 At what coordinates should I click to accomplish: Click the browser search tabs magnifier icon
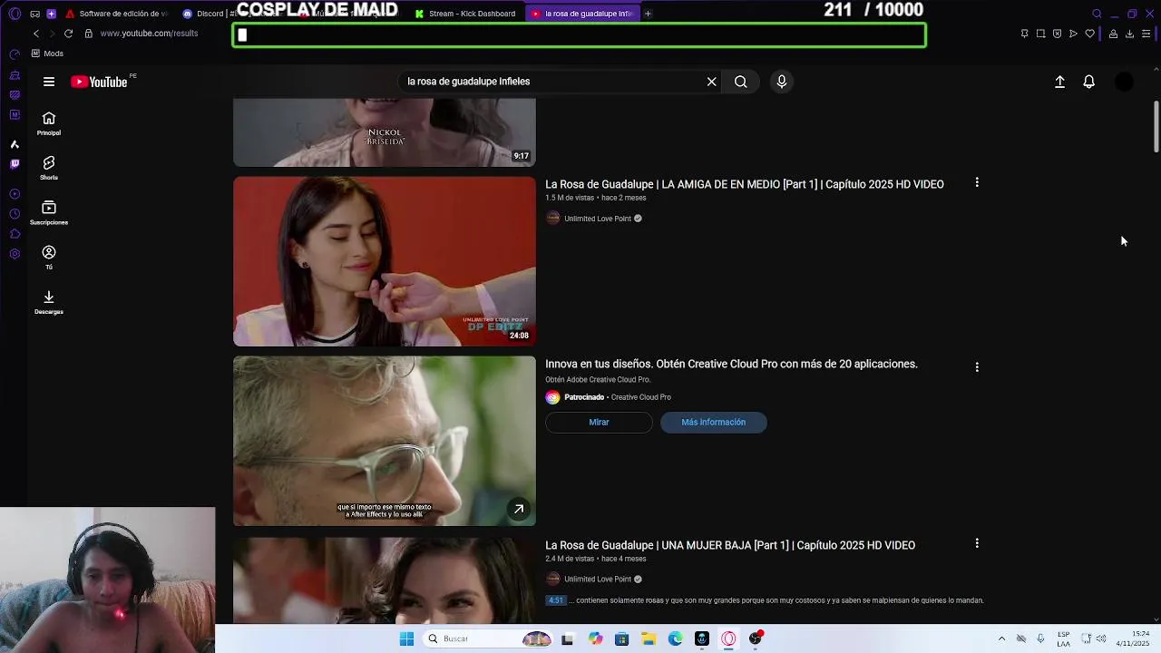click(x=1097, y=14)
